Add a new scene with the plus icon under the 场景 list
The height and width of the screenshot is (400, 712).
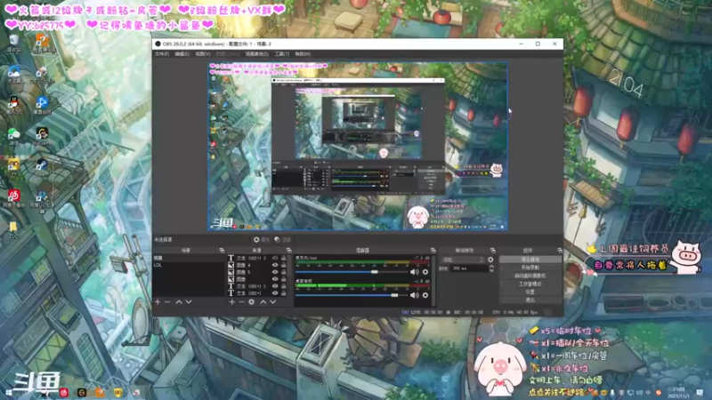pos(158,301)
